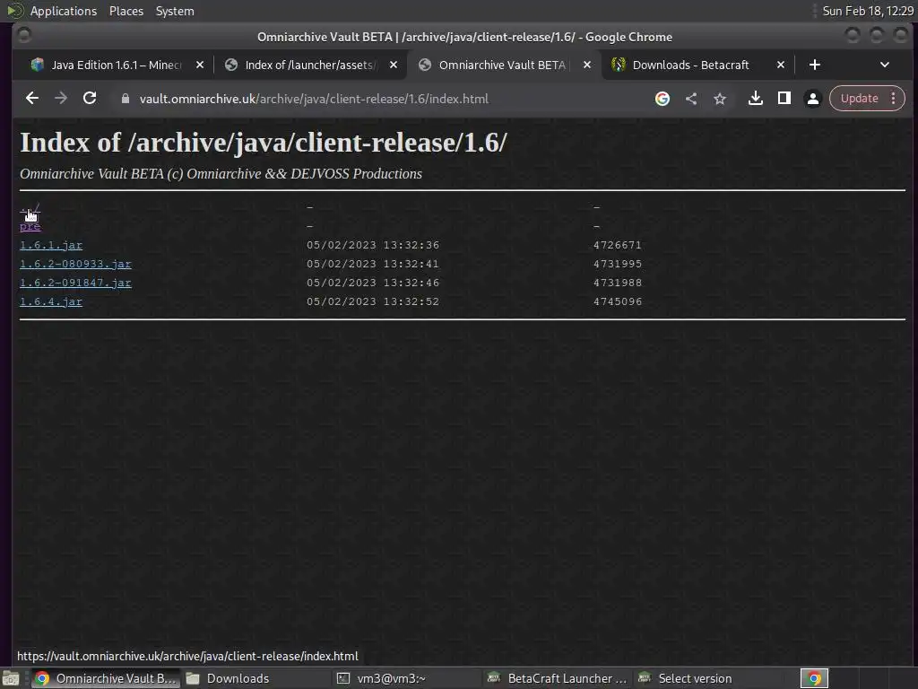This screenshot has width=918, height=689.
Task: Share this page
Action: tap(691, 99)
